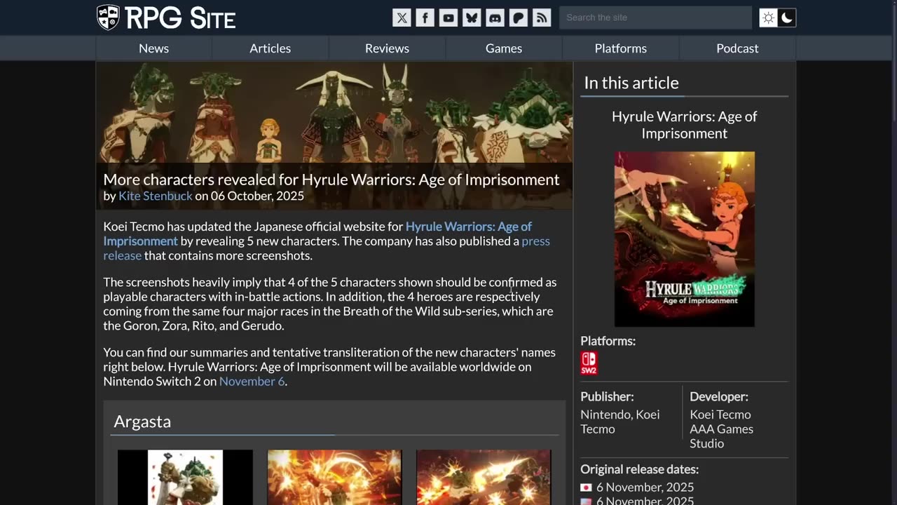Image resolution: width=897 pixels, height=505 pixels.
Task: Open the Articles menu
Action: 270,48
